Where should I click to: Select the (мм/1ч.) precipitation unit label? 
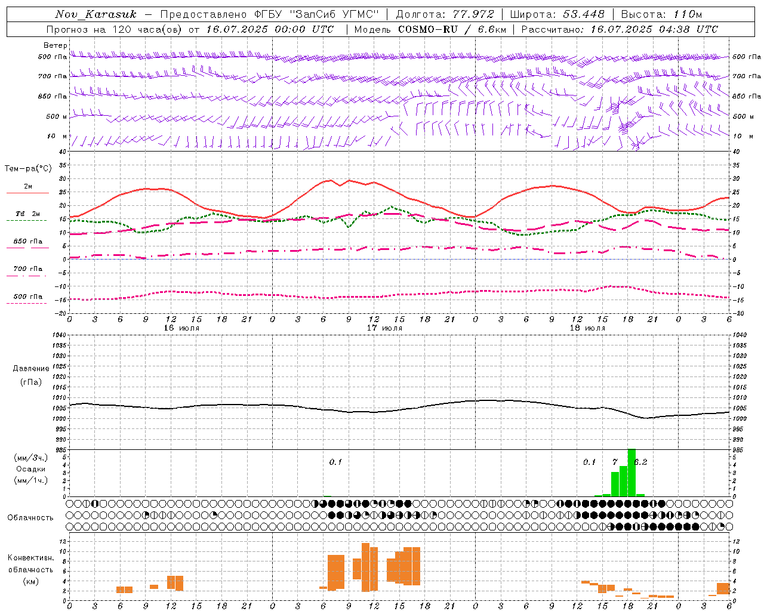pyautogui.click(x=31, y=480)
